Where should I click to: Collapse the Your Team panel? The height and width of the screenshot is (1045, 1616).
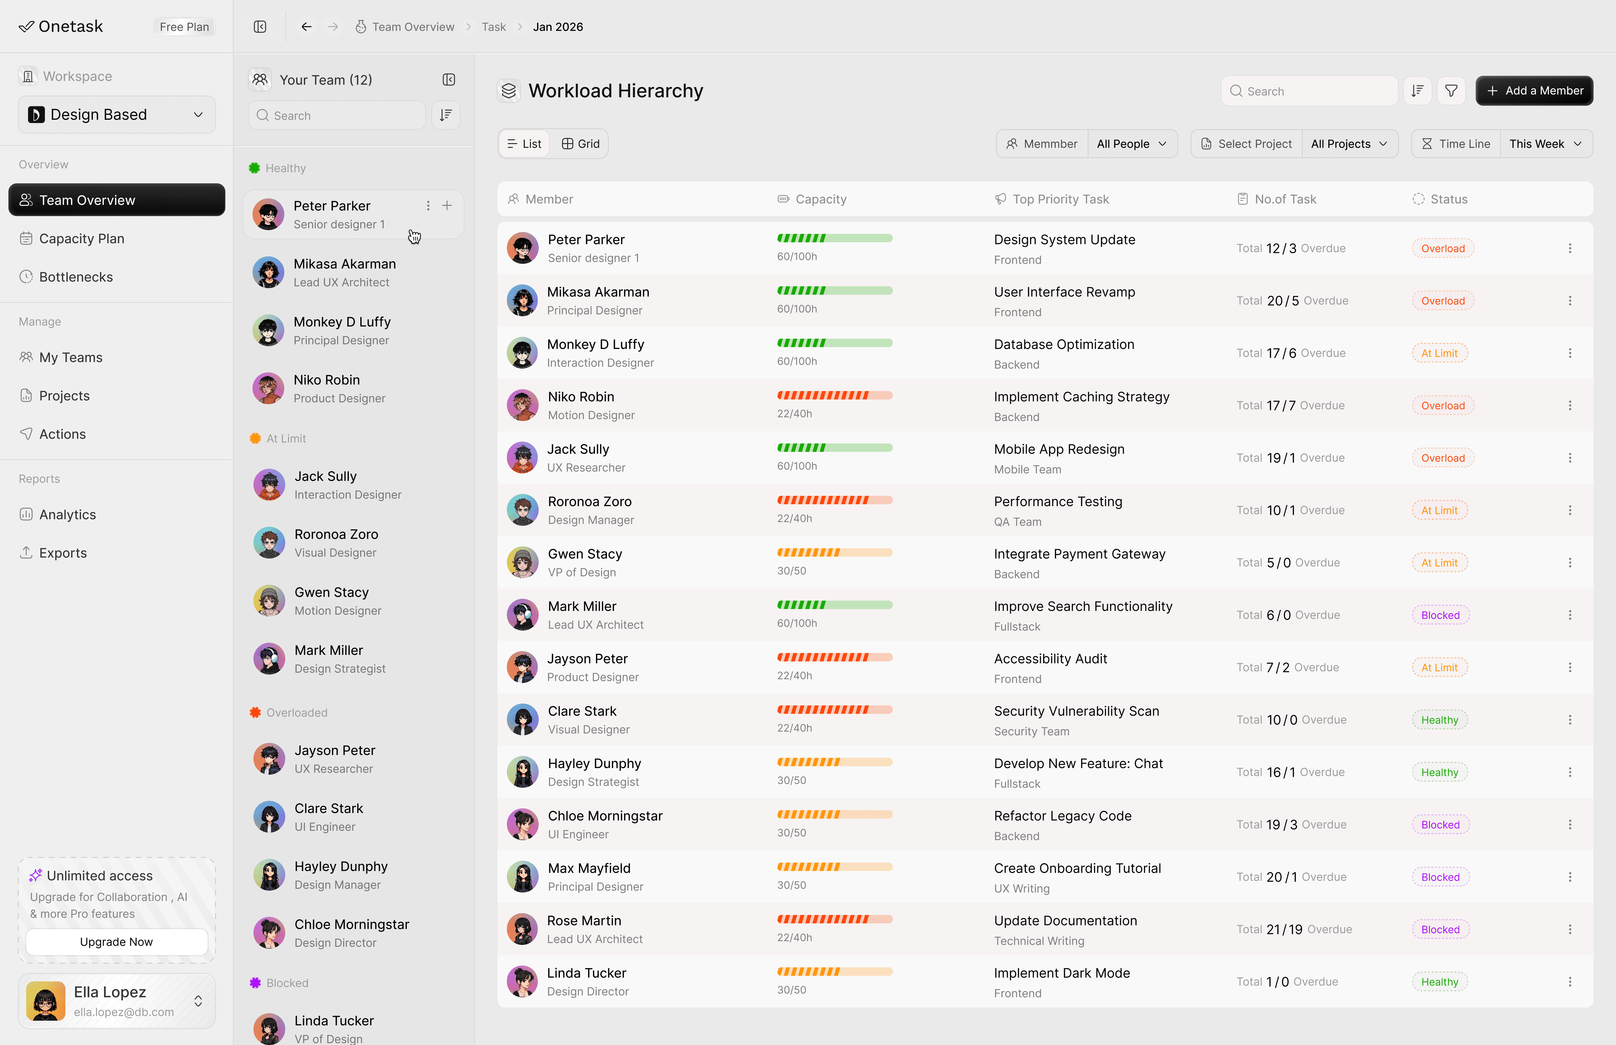click(448, 80)
